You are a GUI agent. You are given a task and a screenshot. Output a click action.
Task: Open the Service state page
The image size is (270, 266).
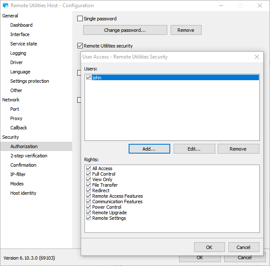(24, 44)
